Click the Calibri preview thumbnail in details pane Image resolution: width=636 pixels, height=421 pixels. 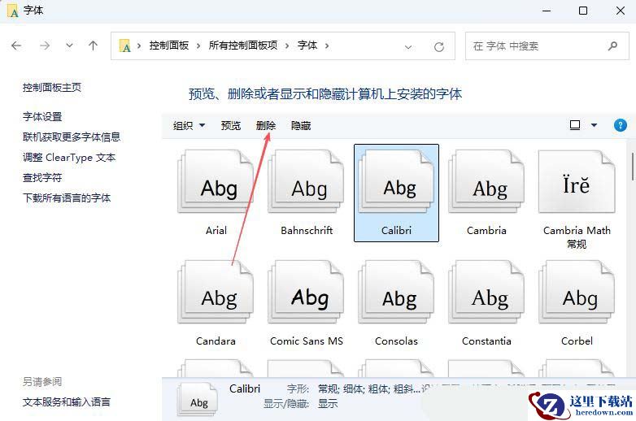(198, 399)
